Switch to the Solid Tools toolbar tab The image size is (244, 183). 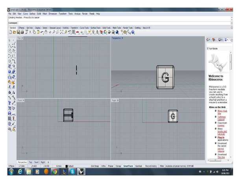coord(106,28)
